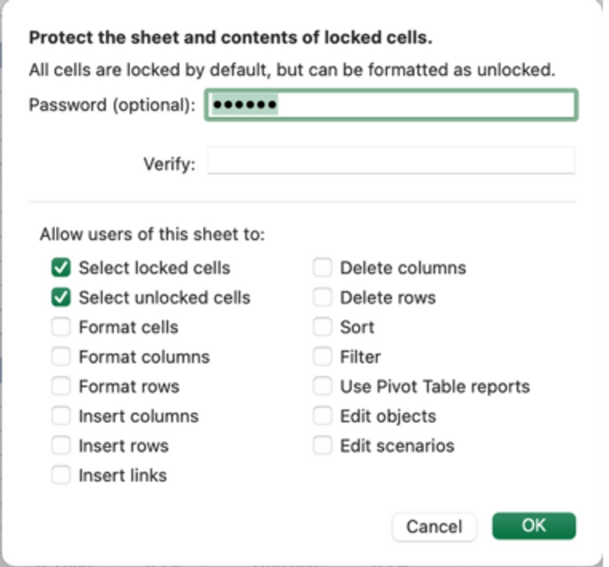Turn on the Insert links checkbox
Screen dimensions: 609x567
pyautogui.click(x=61, y=475)
